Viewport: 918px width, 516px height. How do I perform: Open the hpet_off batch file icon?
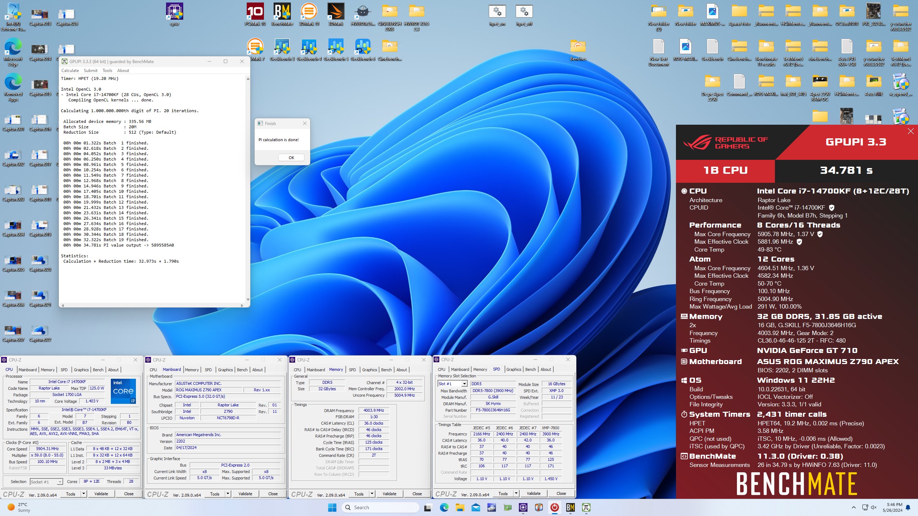pos(524,15)
